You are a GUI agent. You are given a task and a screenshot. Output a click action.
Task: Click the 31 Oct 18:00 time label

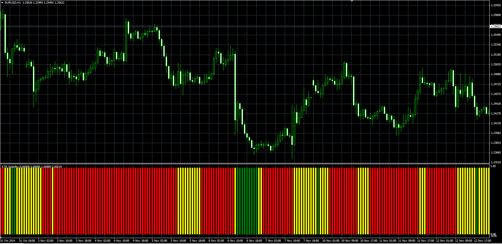tap(27, 241)
